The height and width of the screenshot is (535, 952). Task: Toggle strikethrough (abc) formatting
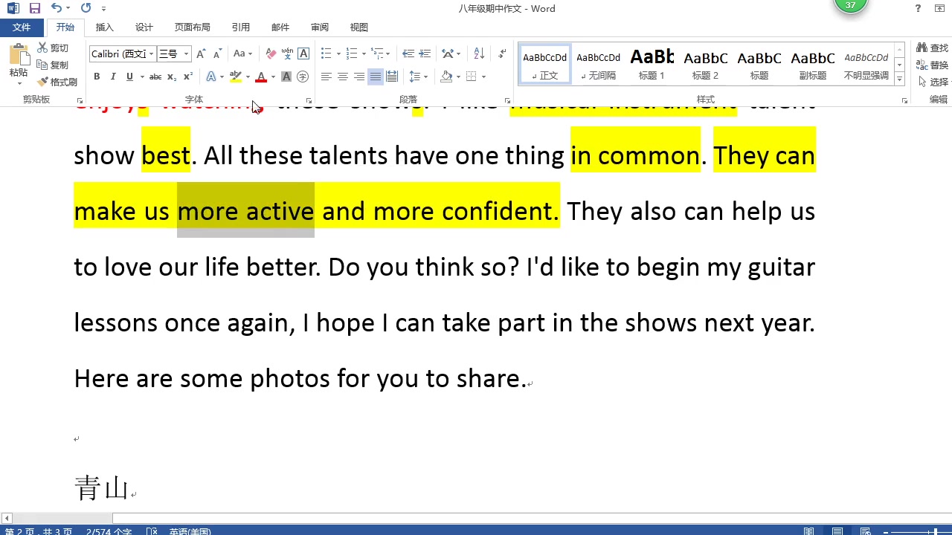pos(155,77)
